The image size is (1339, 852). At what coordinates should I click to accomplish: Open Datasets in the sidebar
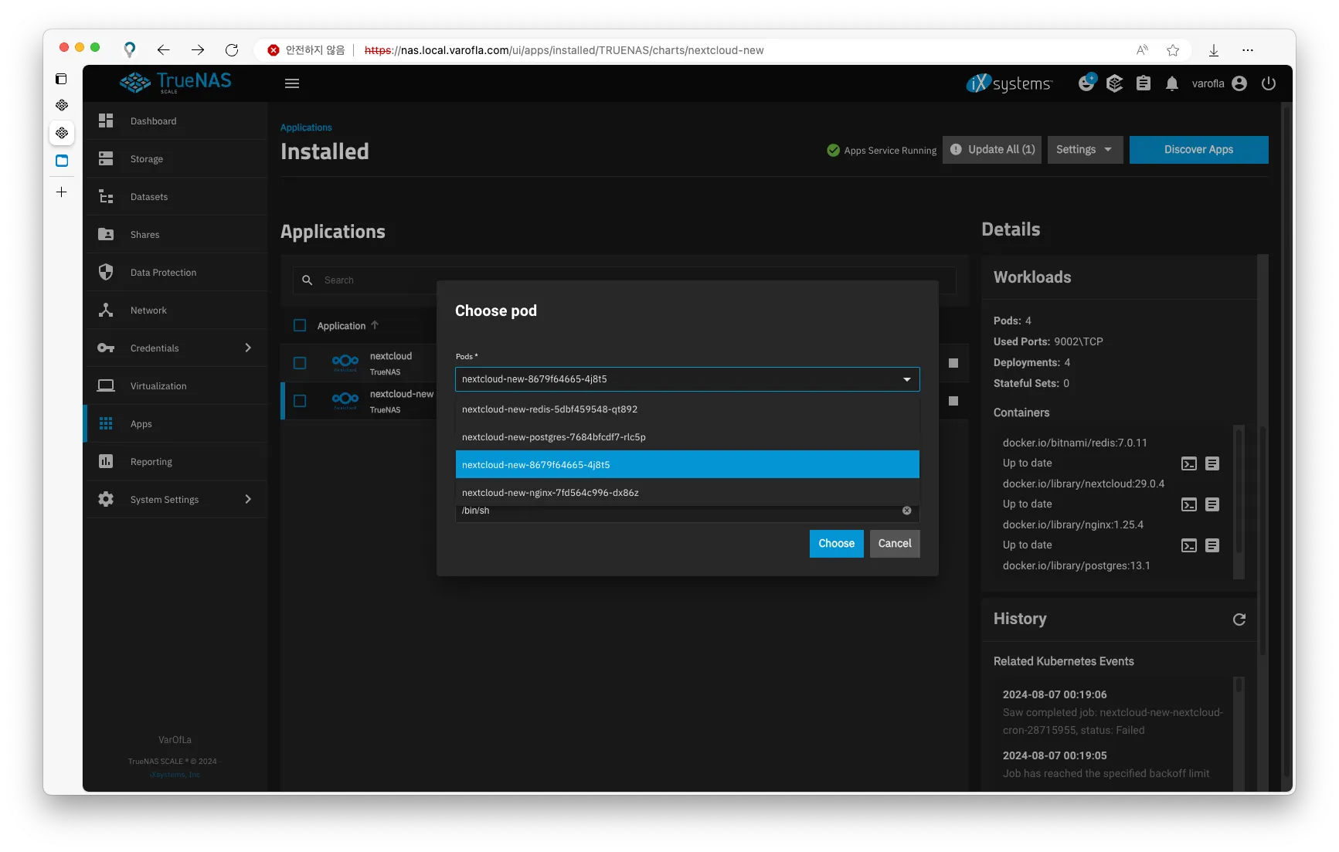[x=176, y=197]
